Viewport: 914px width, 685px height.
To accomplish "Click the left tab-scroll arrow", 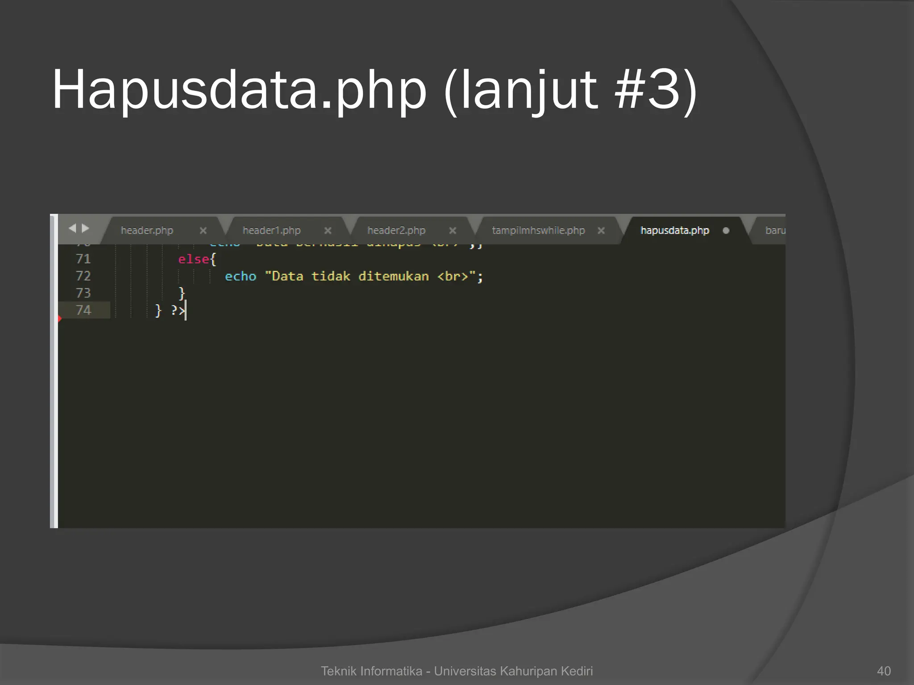I will (x=72, y=228).
